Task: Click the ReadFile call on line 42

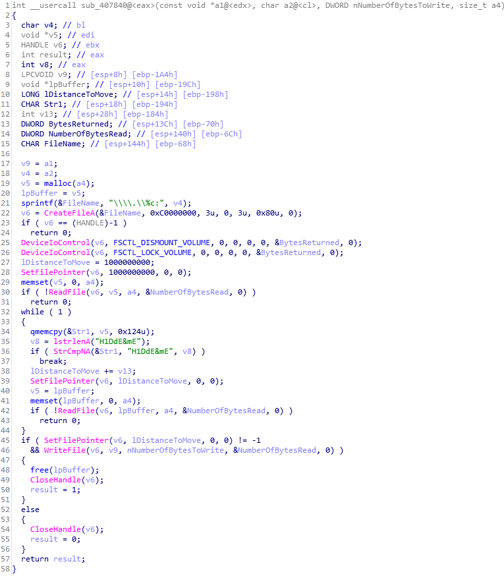Action: [x=76, y=411]
